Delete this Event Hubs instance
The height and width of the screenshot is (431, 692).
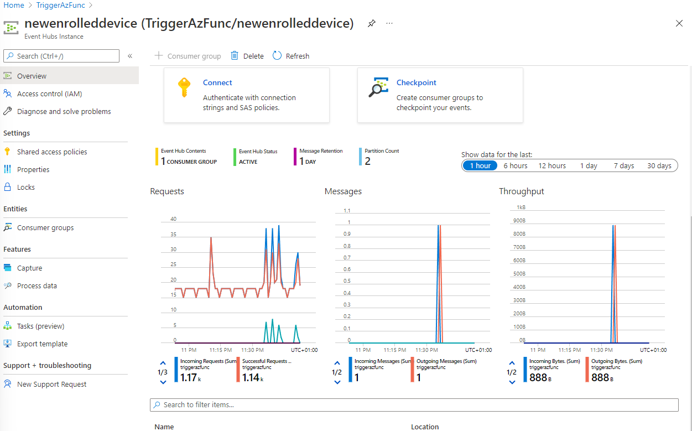247,55
